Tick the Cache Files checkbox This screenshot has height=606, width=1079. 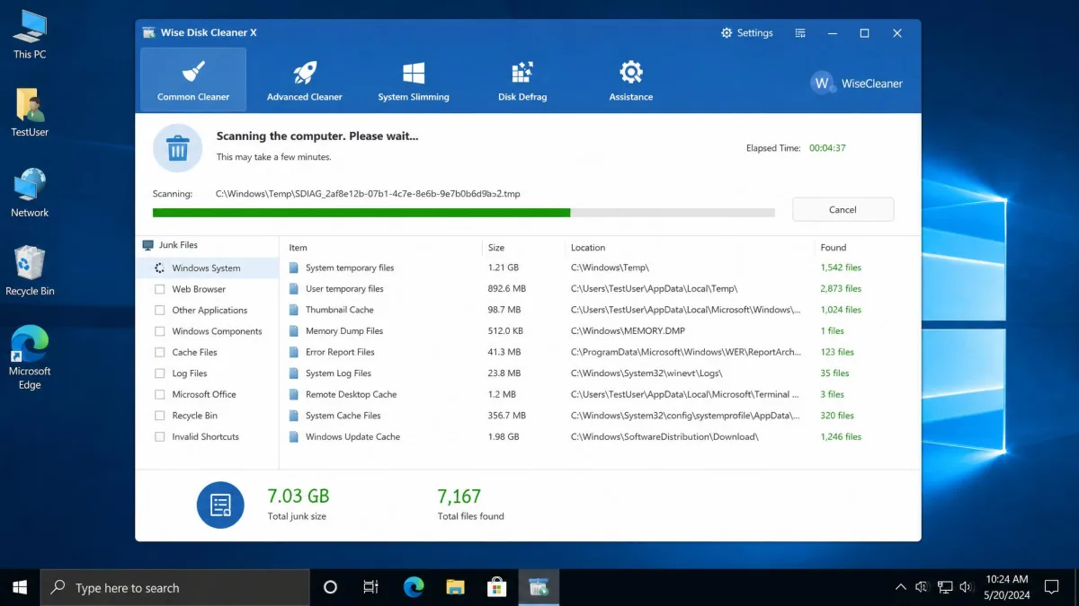160,353
